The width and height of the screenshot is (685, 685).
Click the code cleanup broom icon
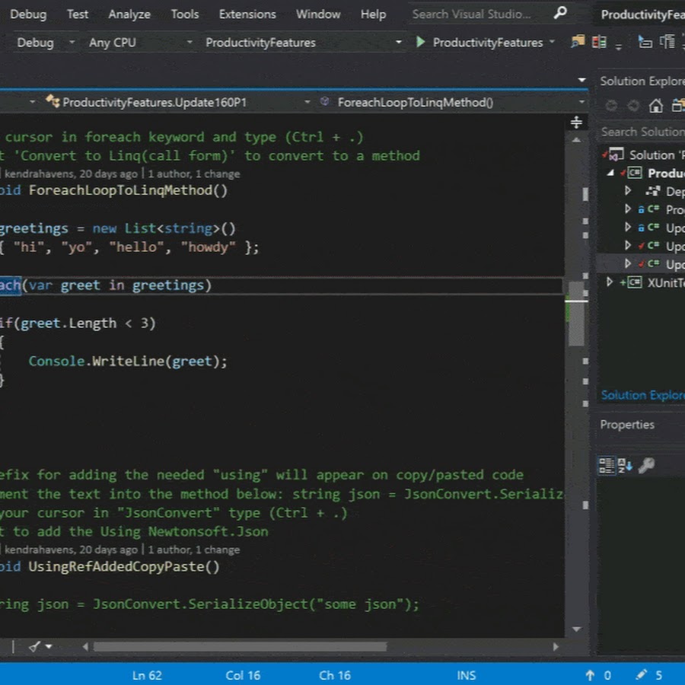point(34,646)
